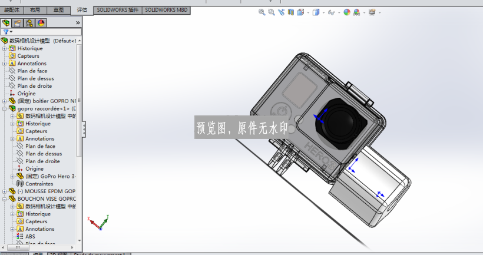The image size is (483, 255).
Task: Open the SOLIDWORKS 插件 tab
Action: 118,10
